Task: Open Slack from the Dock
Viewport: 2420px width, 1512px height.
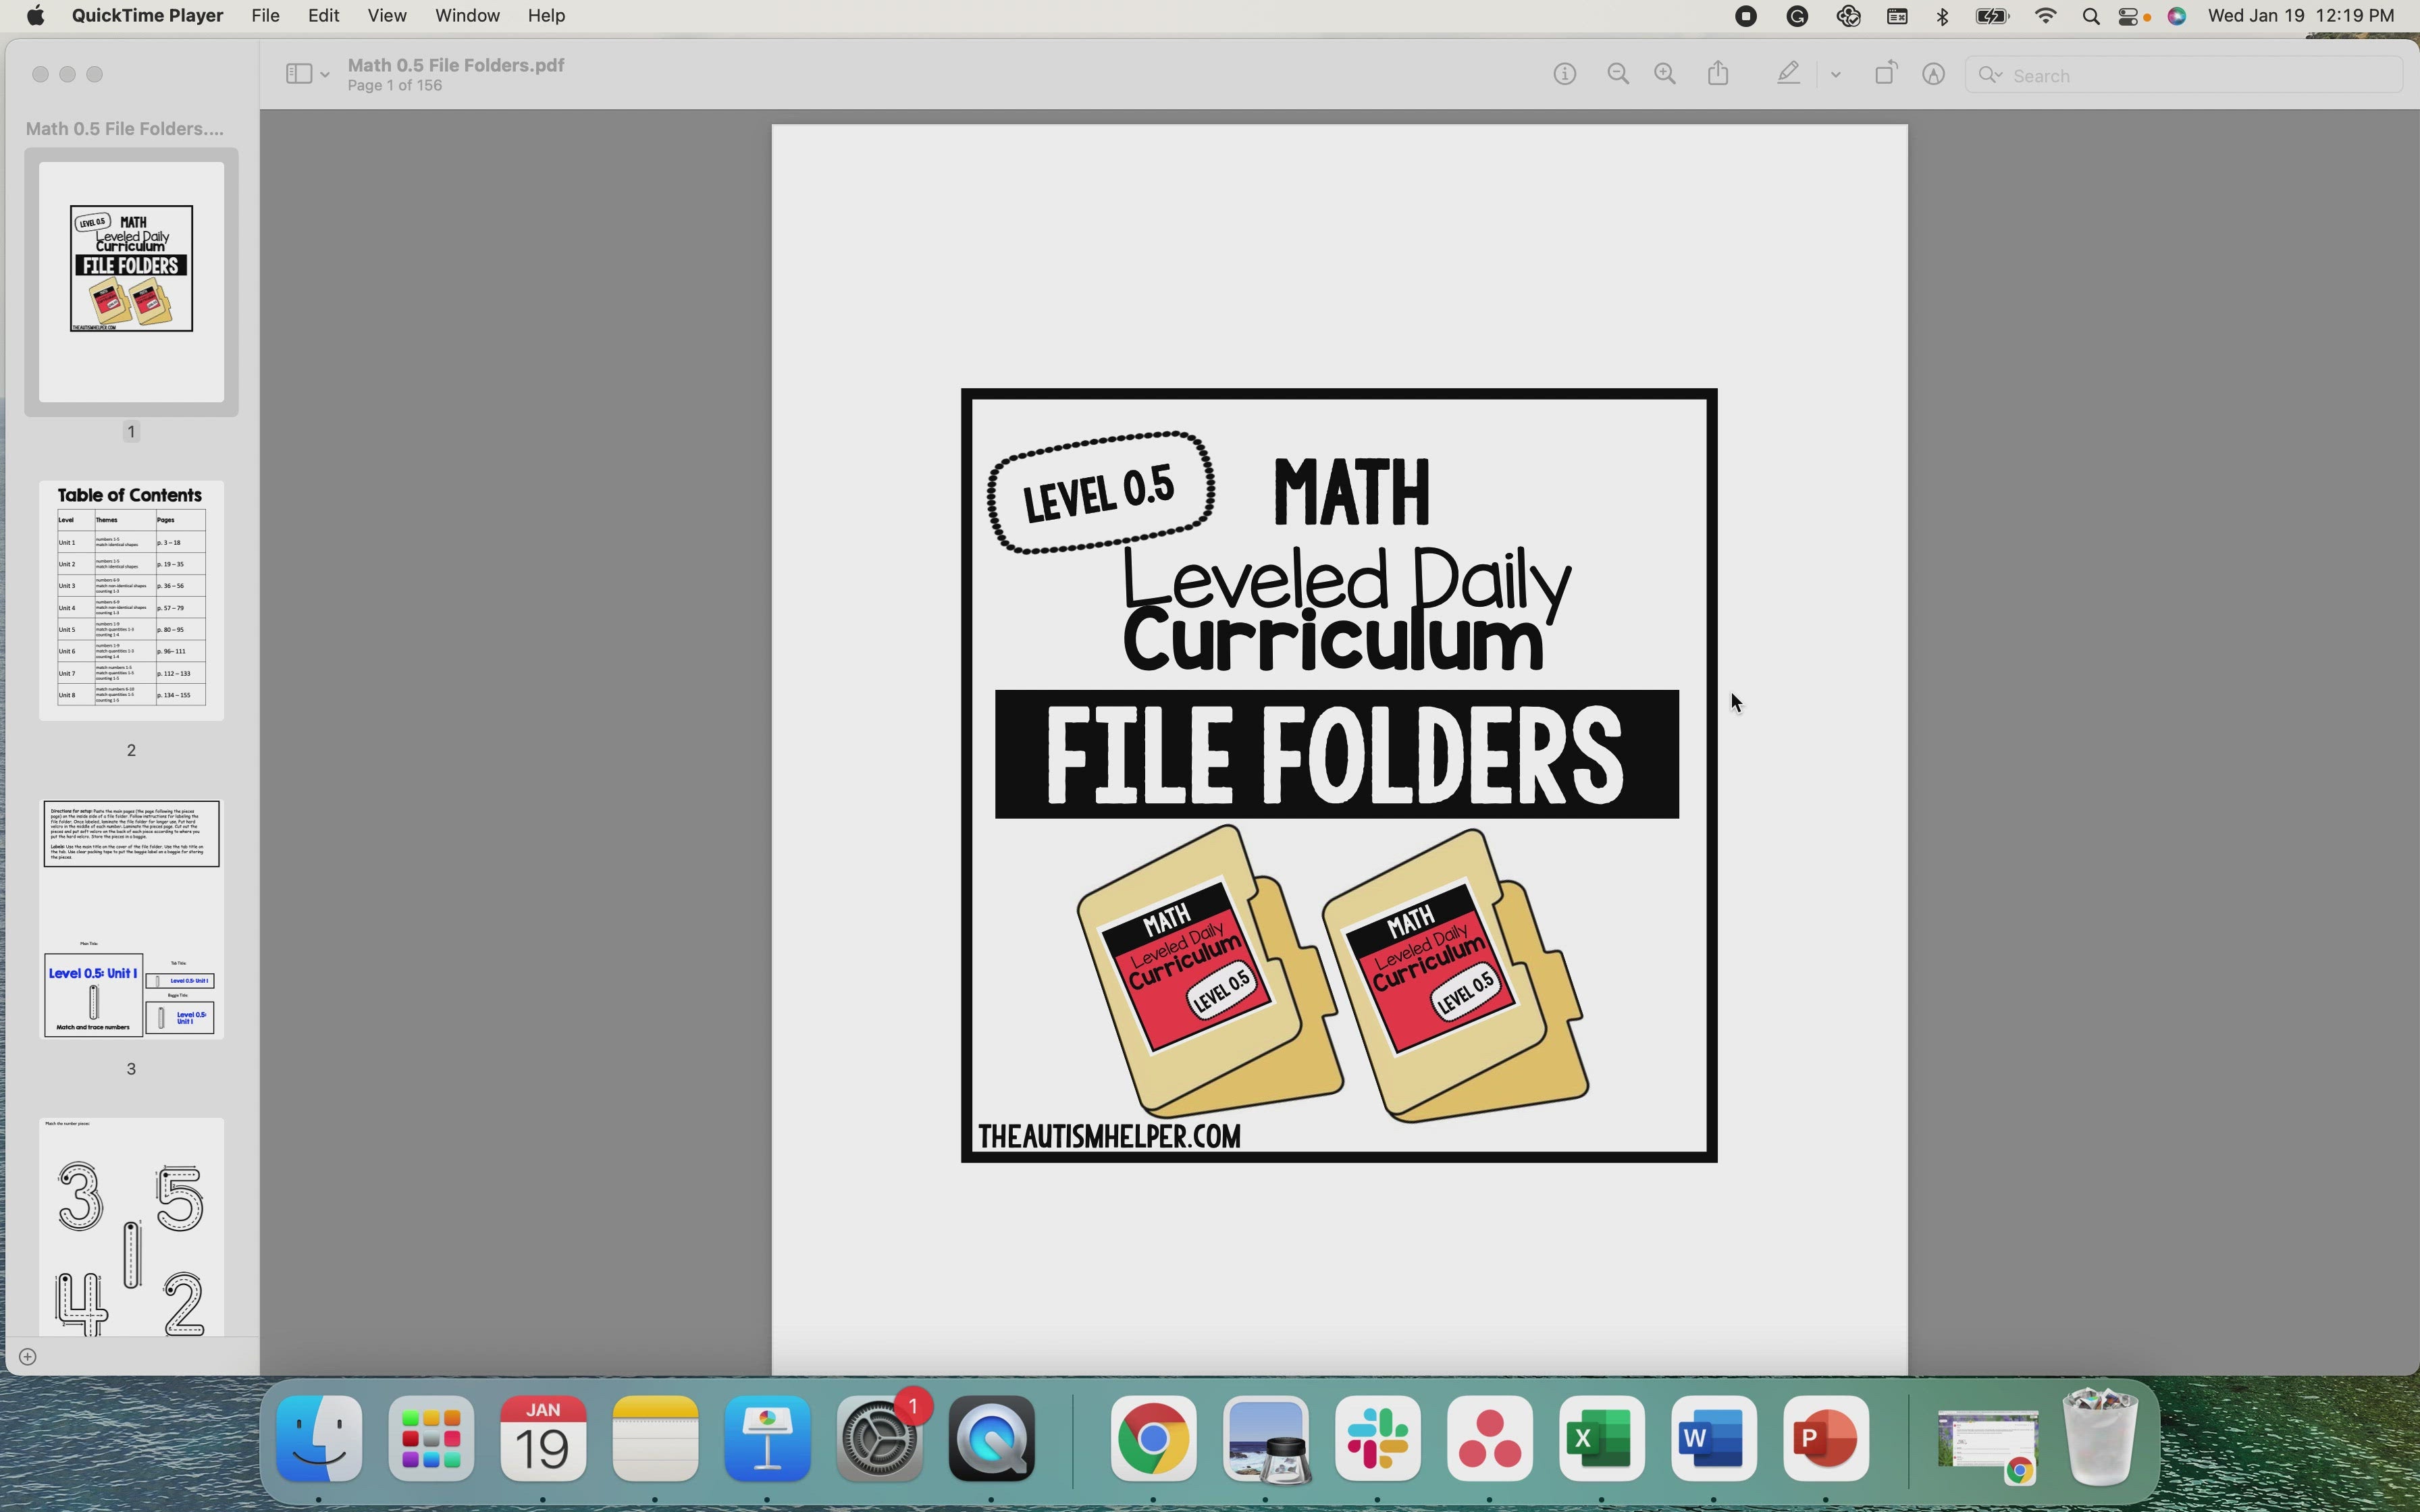Action: tap(1376, 1439)
